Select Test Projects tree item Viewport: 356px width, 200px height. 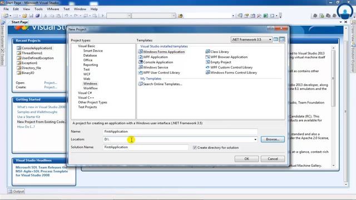[x=87, y=107]
